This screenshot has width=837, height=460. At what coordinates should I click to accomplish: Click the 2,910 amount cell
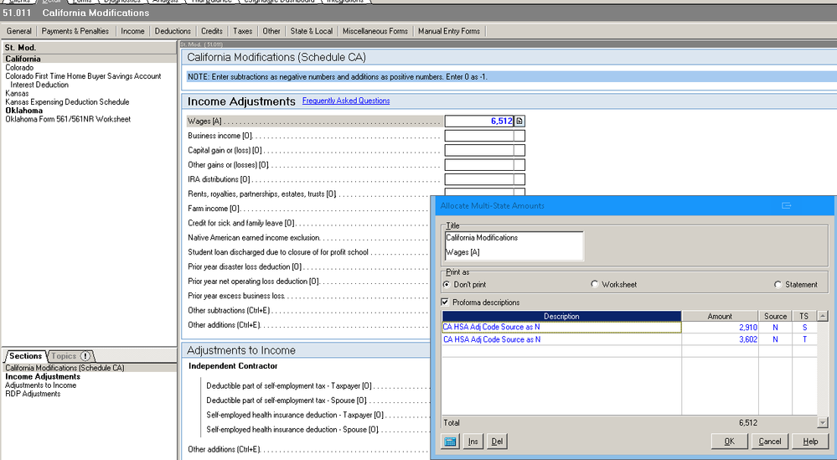[720, 327]
